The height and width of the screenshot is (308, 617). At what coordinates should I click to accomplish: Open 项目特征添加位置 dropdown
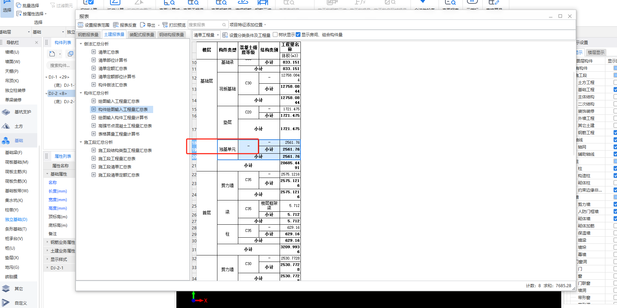(x=248, y=25)
